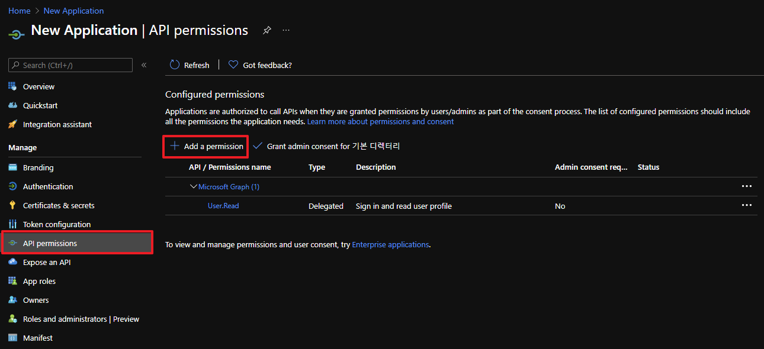Screen dimensions: 764x349
Task: Open the more options menu for the Microsoft Graph row
Action: [x=746, y=186]
